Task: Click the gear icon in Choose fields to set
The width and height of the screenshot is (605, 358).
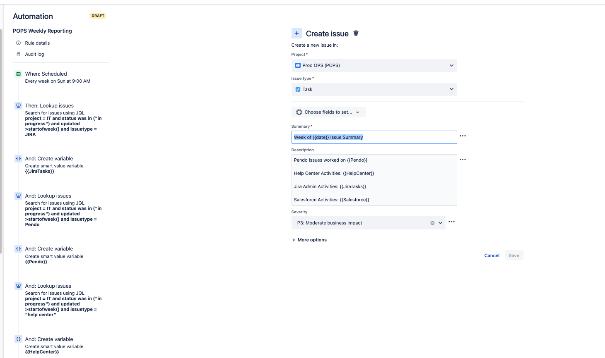Action: coord(299,112)
